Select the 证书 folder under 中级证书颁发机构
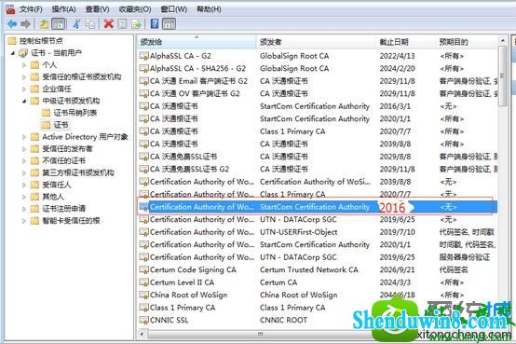This screenshot has width=516, height=344. [x=61, y=125]
